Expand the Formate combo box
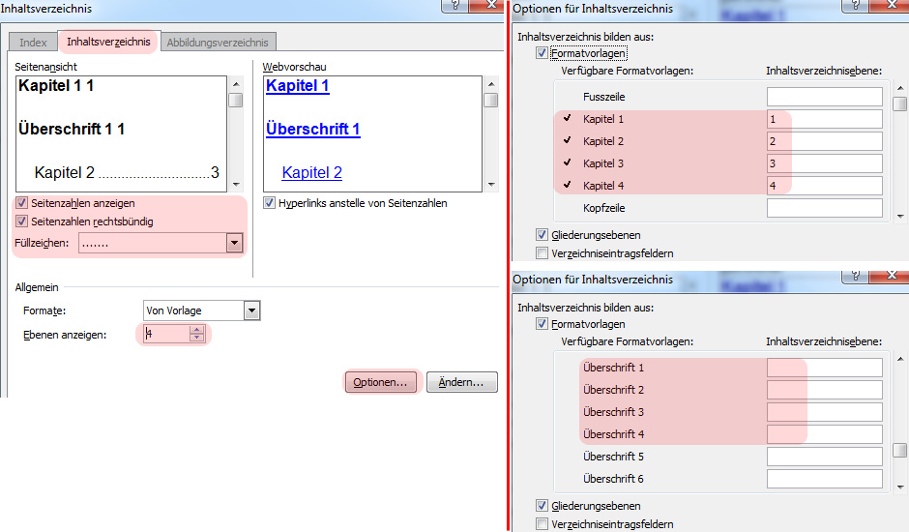Screen dimensions: 909x532 point(252,310)
